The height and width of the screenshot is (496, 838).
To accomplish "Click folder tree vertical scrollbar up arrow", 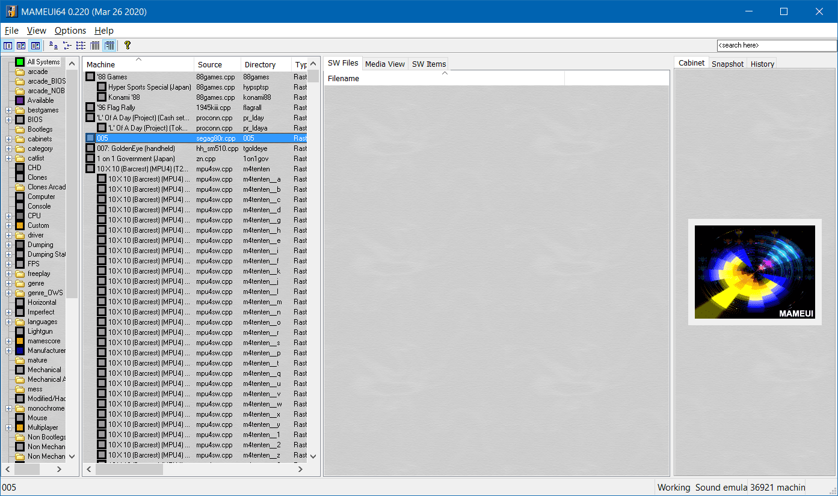I will pyautogui.click(x=72, y=63).
